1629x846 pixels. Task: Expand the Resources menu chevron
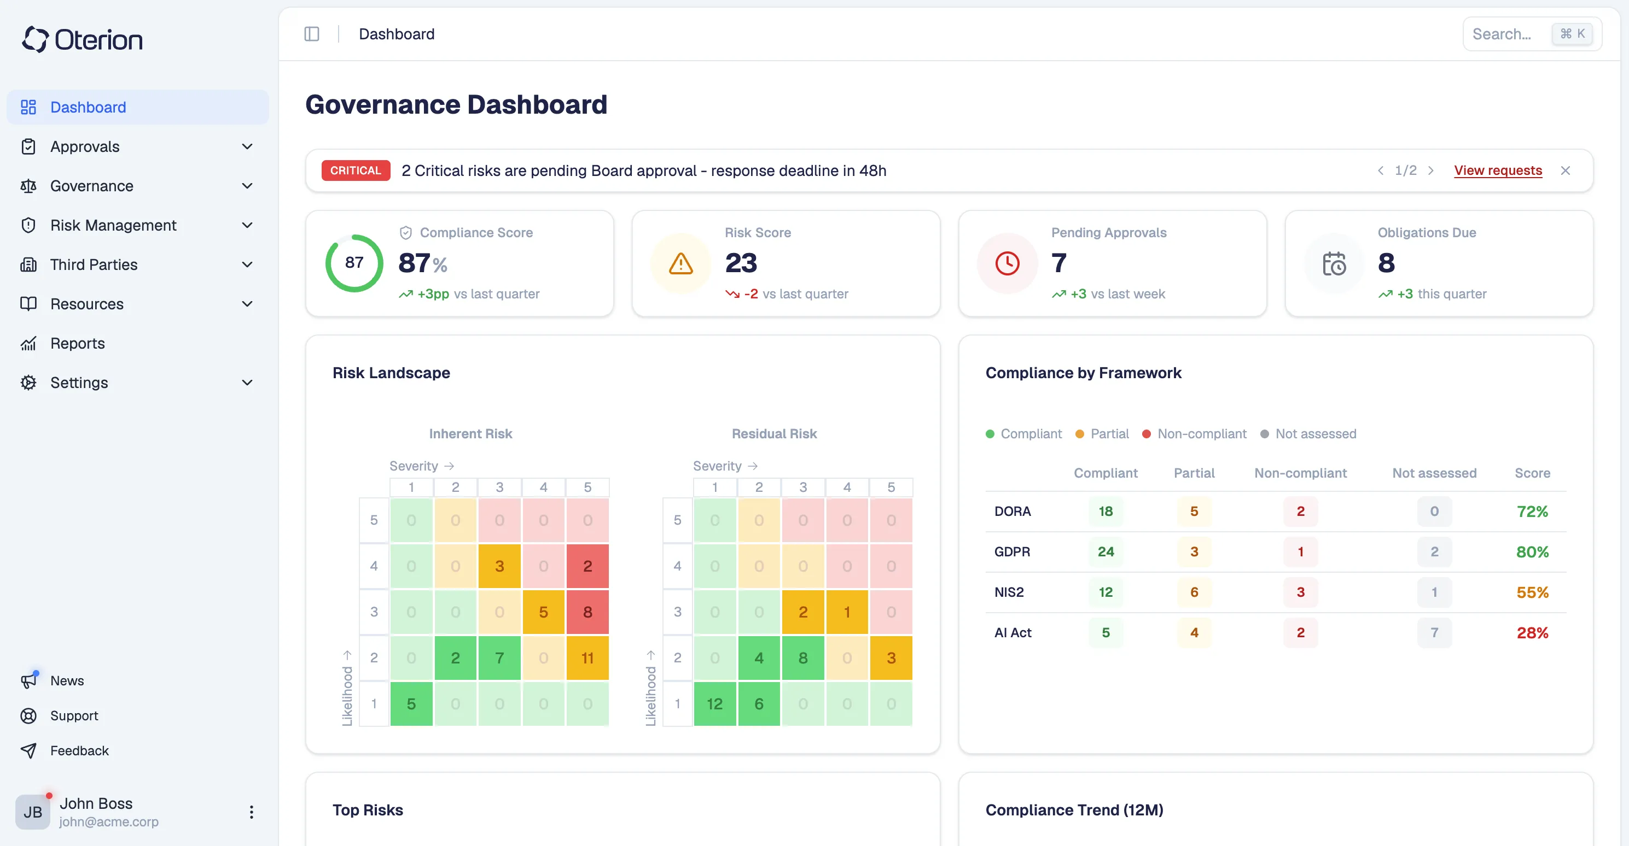[247, 304]
